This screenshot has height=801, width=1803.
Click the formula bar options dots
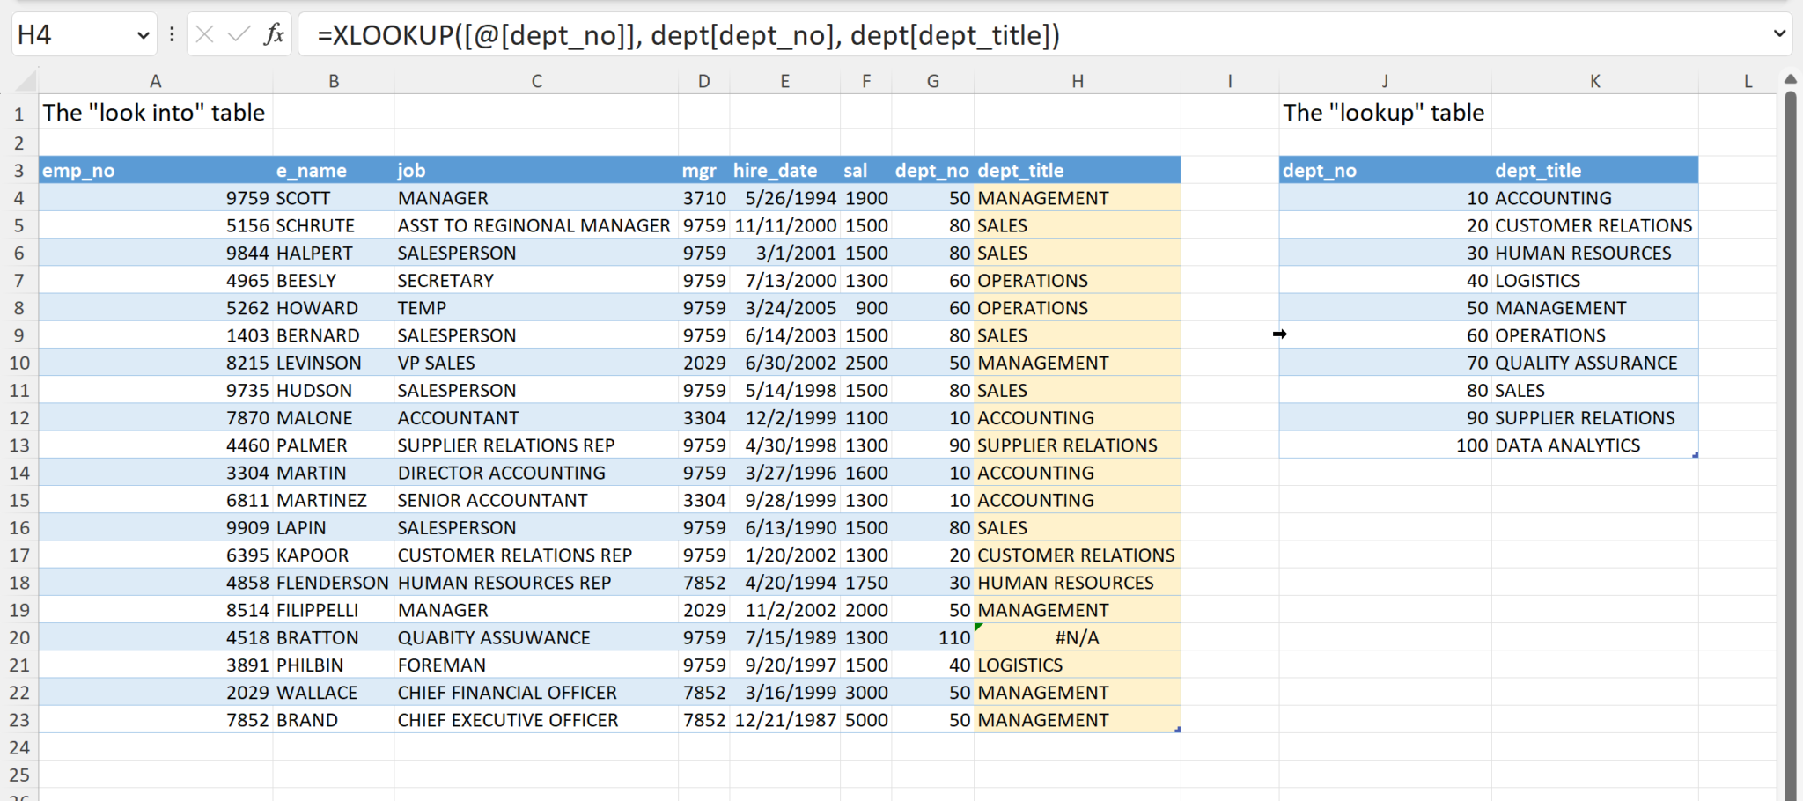tap(172, 35)
